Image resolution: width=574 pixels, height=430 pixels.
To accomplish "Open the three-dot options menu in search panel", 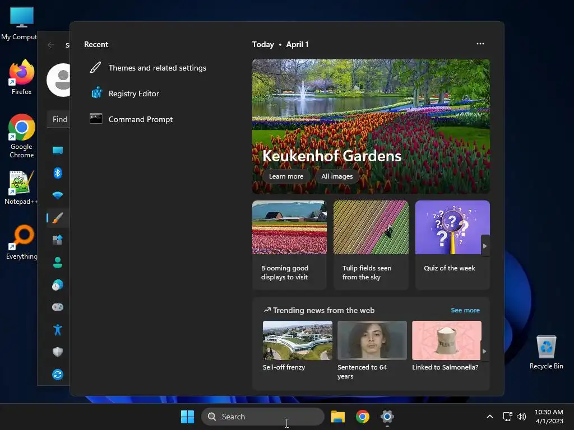I will pyautogui.click(x=480, y=44).
